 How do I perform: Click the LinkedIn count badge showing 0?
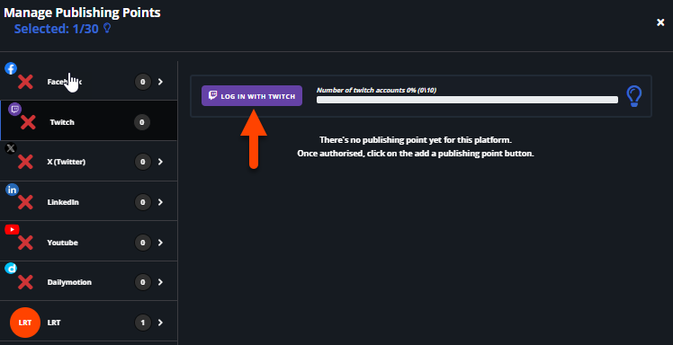(x=143, y=202)
